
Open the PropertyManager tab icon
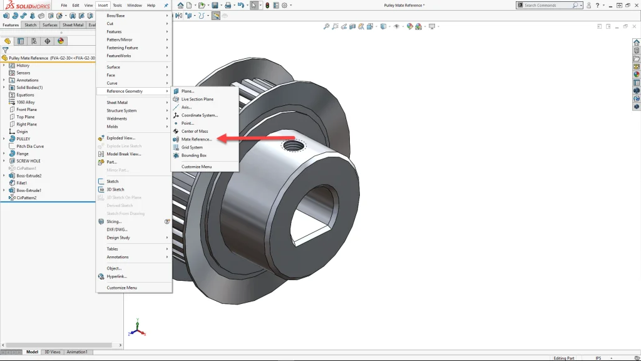point(21,41)
